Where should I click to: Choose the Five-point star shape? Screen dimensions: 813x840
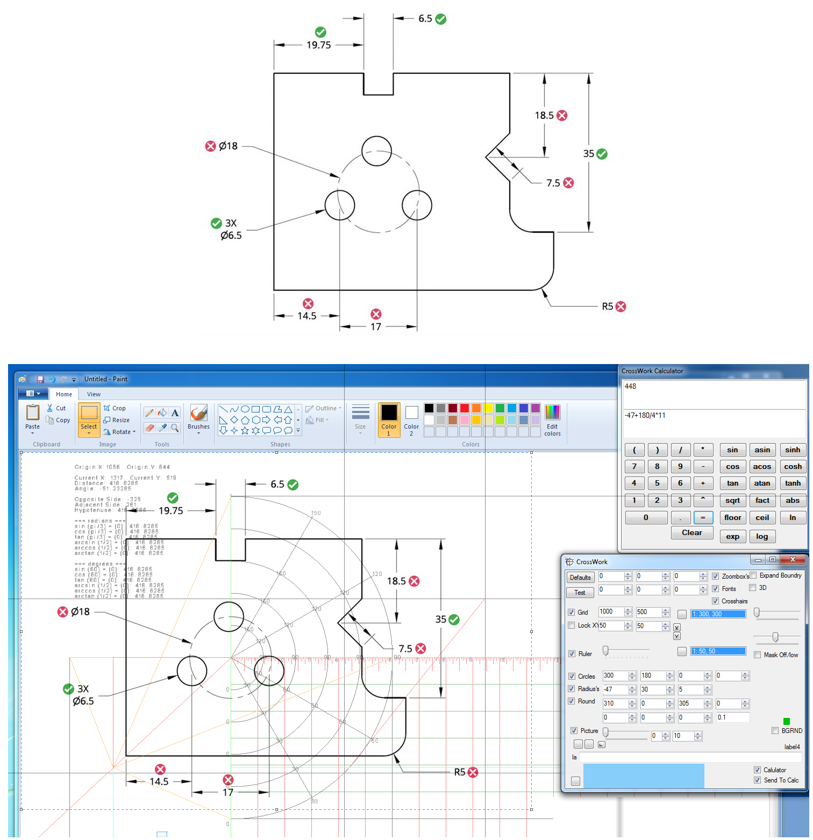point(245,430)
